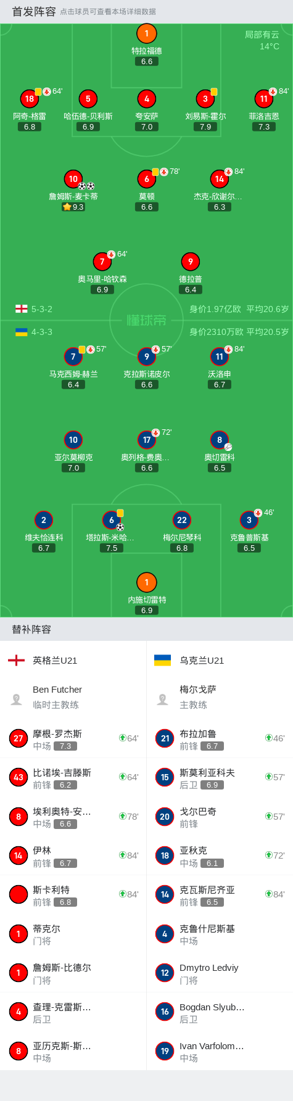
Task: Open 比诺埃-吉滕斯 number 43 substitute row
Action: click(x=73, y=777)
